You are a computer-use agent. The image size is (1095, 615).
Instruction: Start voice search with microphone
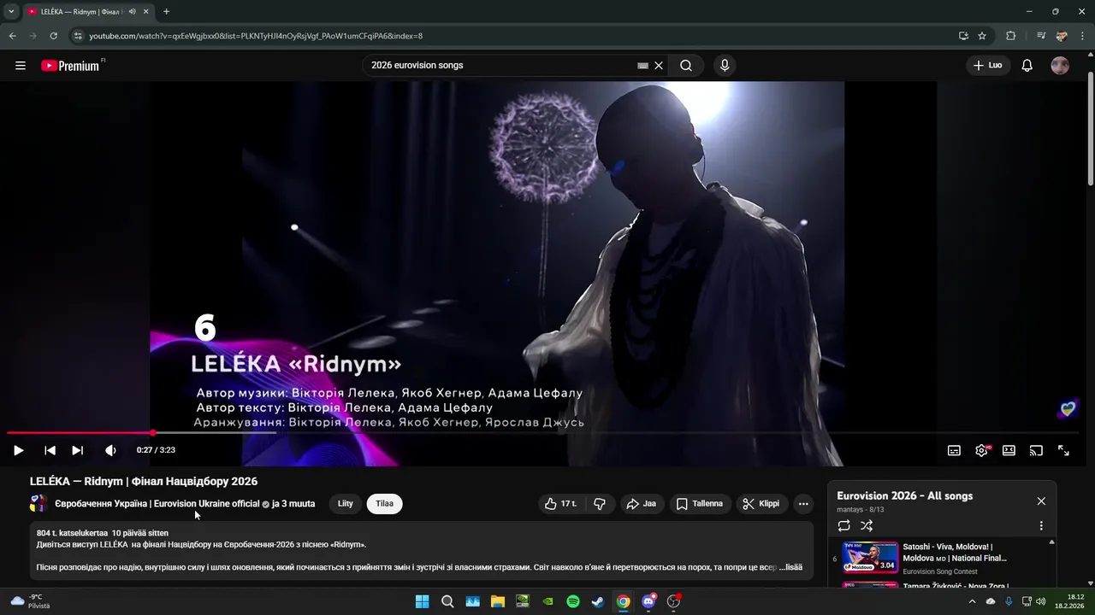pyautogui.click(x=725, y=66)
